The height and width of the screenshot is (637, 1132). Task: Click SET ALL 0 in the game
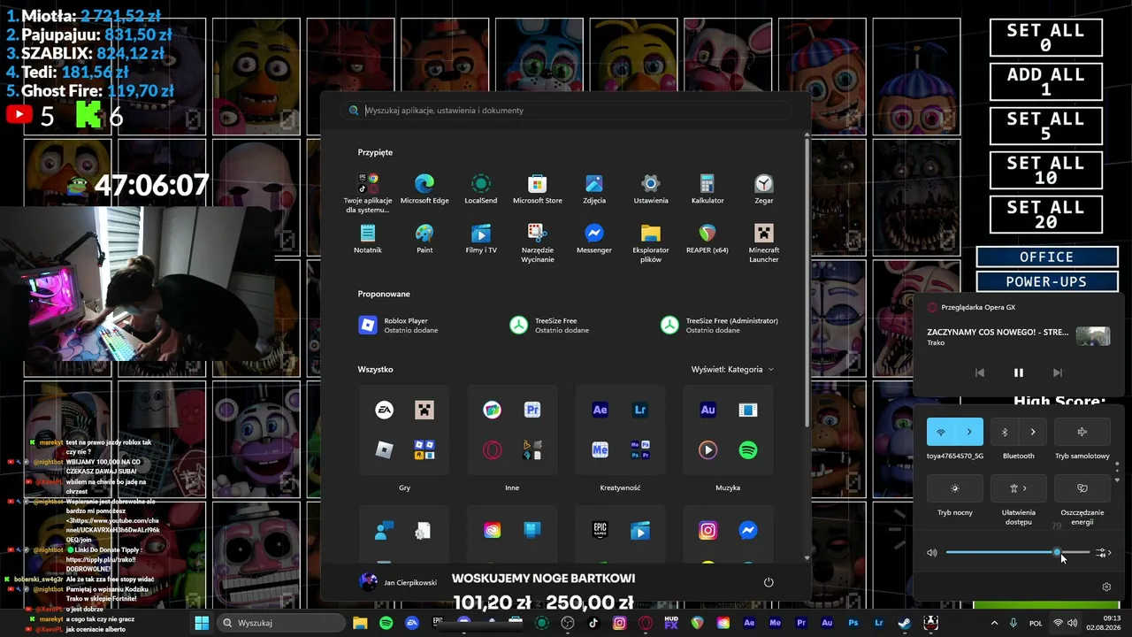point(1045,37)
